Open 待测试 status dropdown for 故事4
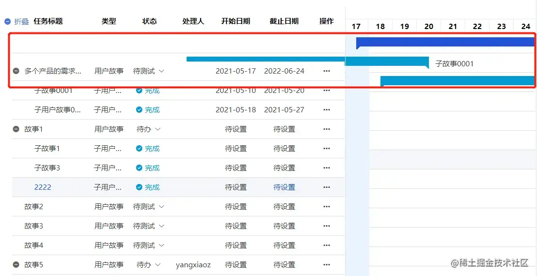 [x=149, y=245]
